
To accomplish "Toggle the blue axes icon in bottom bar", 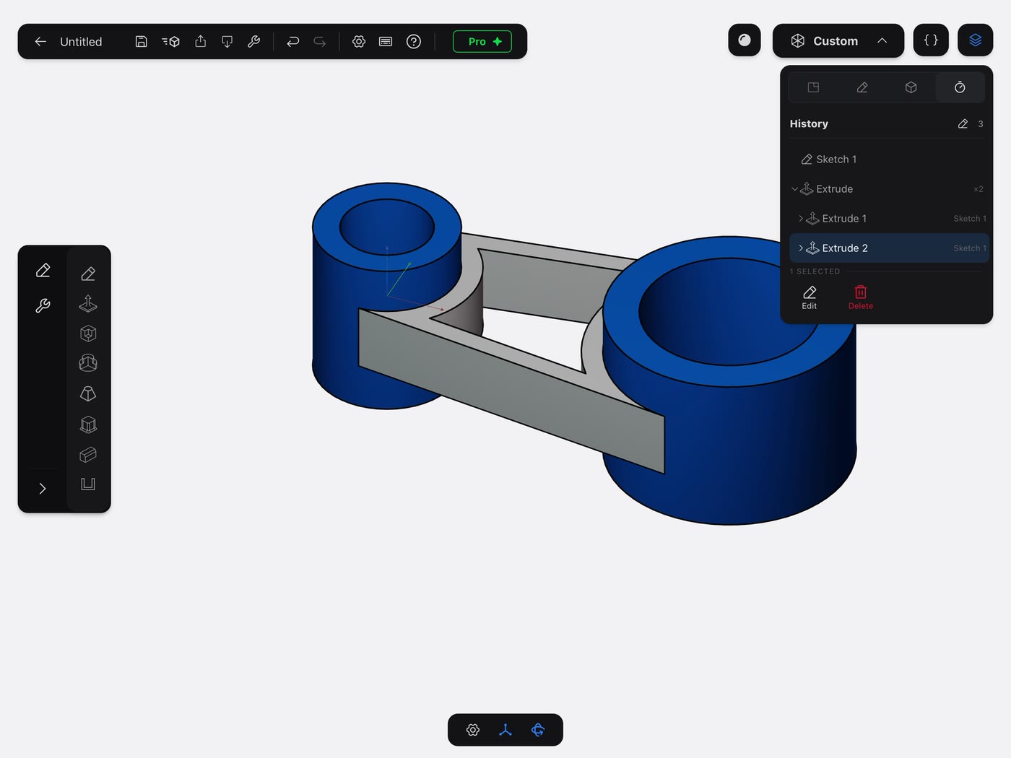I will point(506,730).
